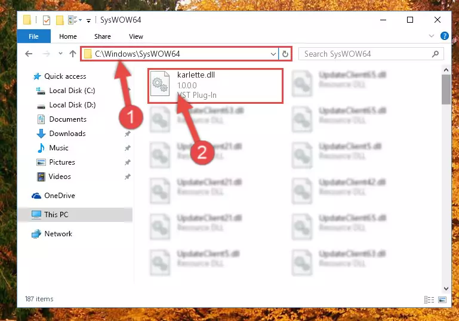Switch to Details view icon in status bar
This screenshot has width=459, height=321.
429,300
